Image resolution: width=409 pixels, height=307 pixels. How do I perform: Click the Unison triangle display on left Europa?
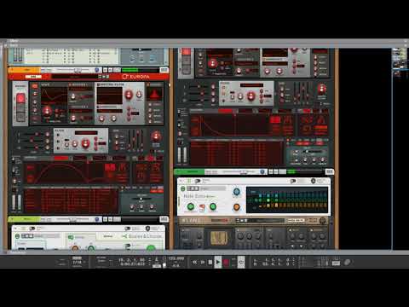(154, 95)
